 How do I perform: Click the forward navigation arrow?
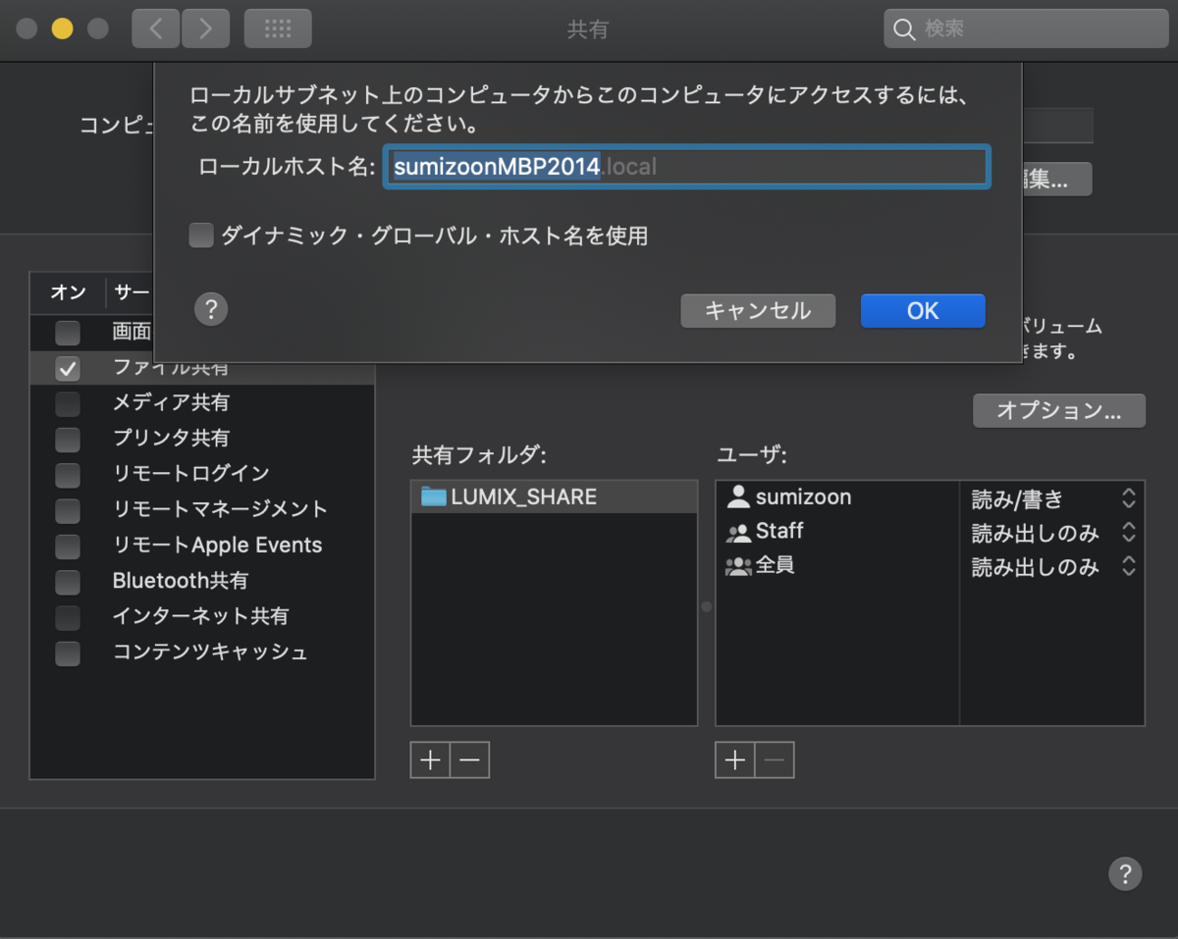tap(205, 28)
